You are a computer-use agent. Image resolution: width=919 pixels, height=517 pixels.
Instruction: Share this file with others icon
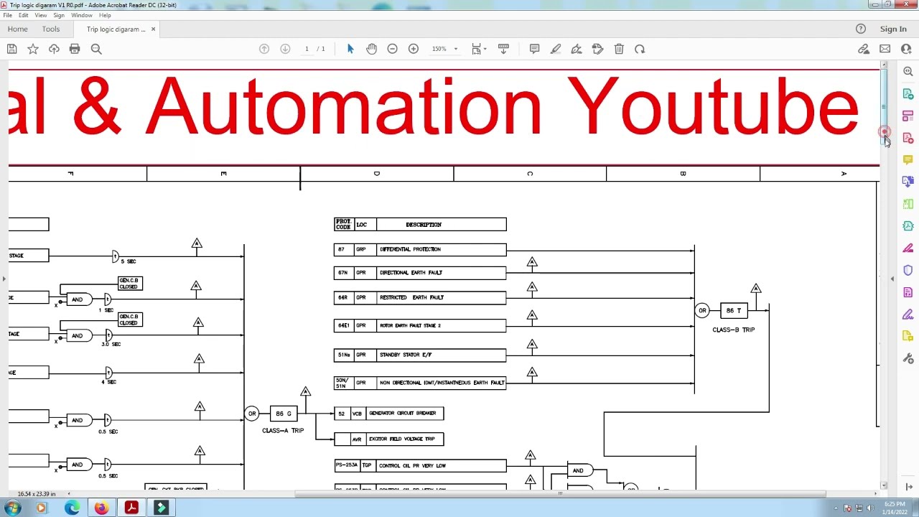pyautogui.click(x=906, y=49)
